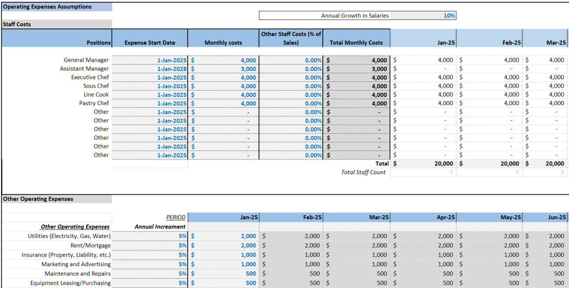This screenshot has height=288, width=569.
Task: Click the Total Staff Count label
Action: pyautogui.click(x=363, y=172)
